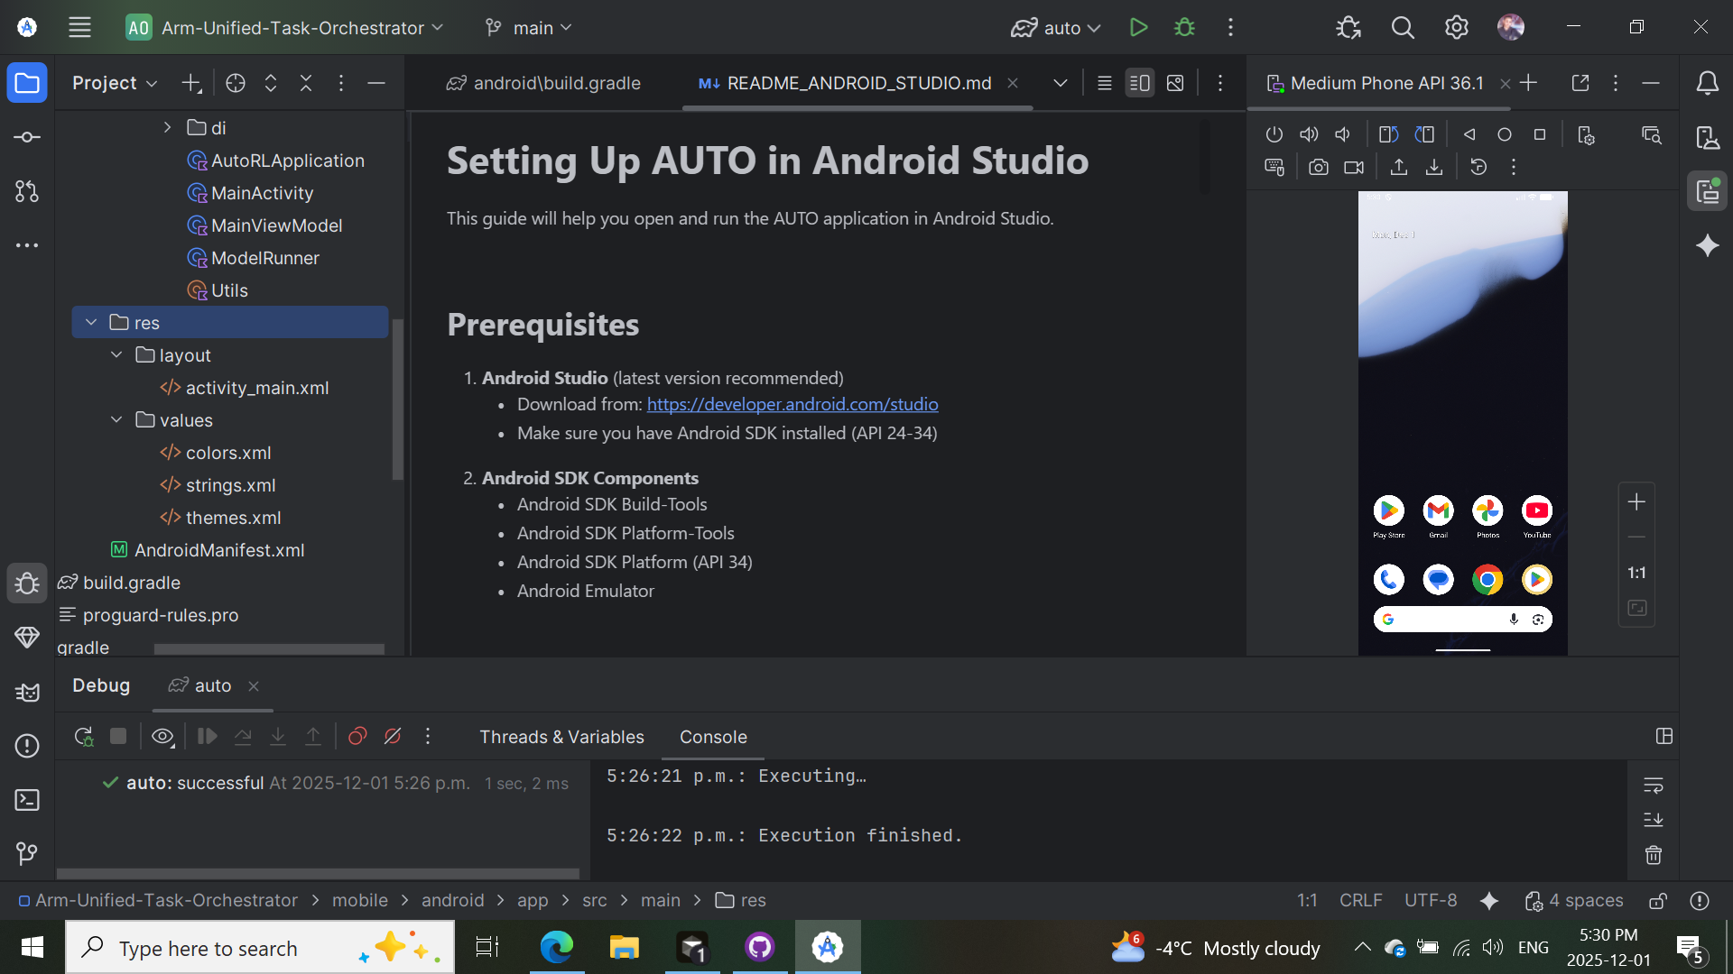Click the Gemini sparkle icon in right sidebar
Viewport: 1733px width, 974px height.
[x=1707, y=245]
